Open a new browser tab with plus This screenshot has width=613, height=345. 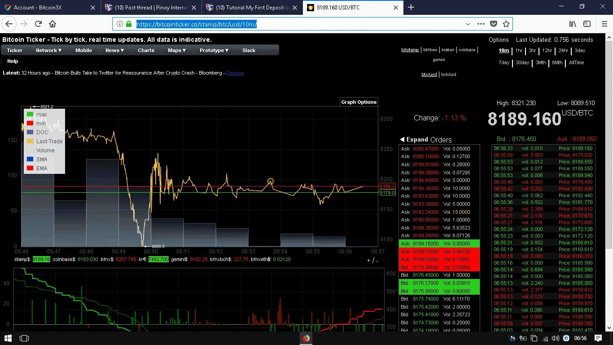(411, 7)
